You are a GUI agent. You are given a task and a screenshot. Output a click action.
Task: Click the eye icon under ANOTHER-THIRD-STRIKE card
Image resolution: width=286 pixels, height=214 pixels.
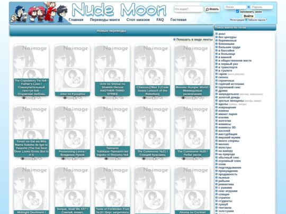pos(104,98)
